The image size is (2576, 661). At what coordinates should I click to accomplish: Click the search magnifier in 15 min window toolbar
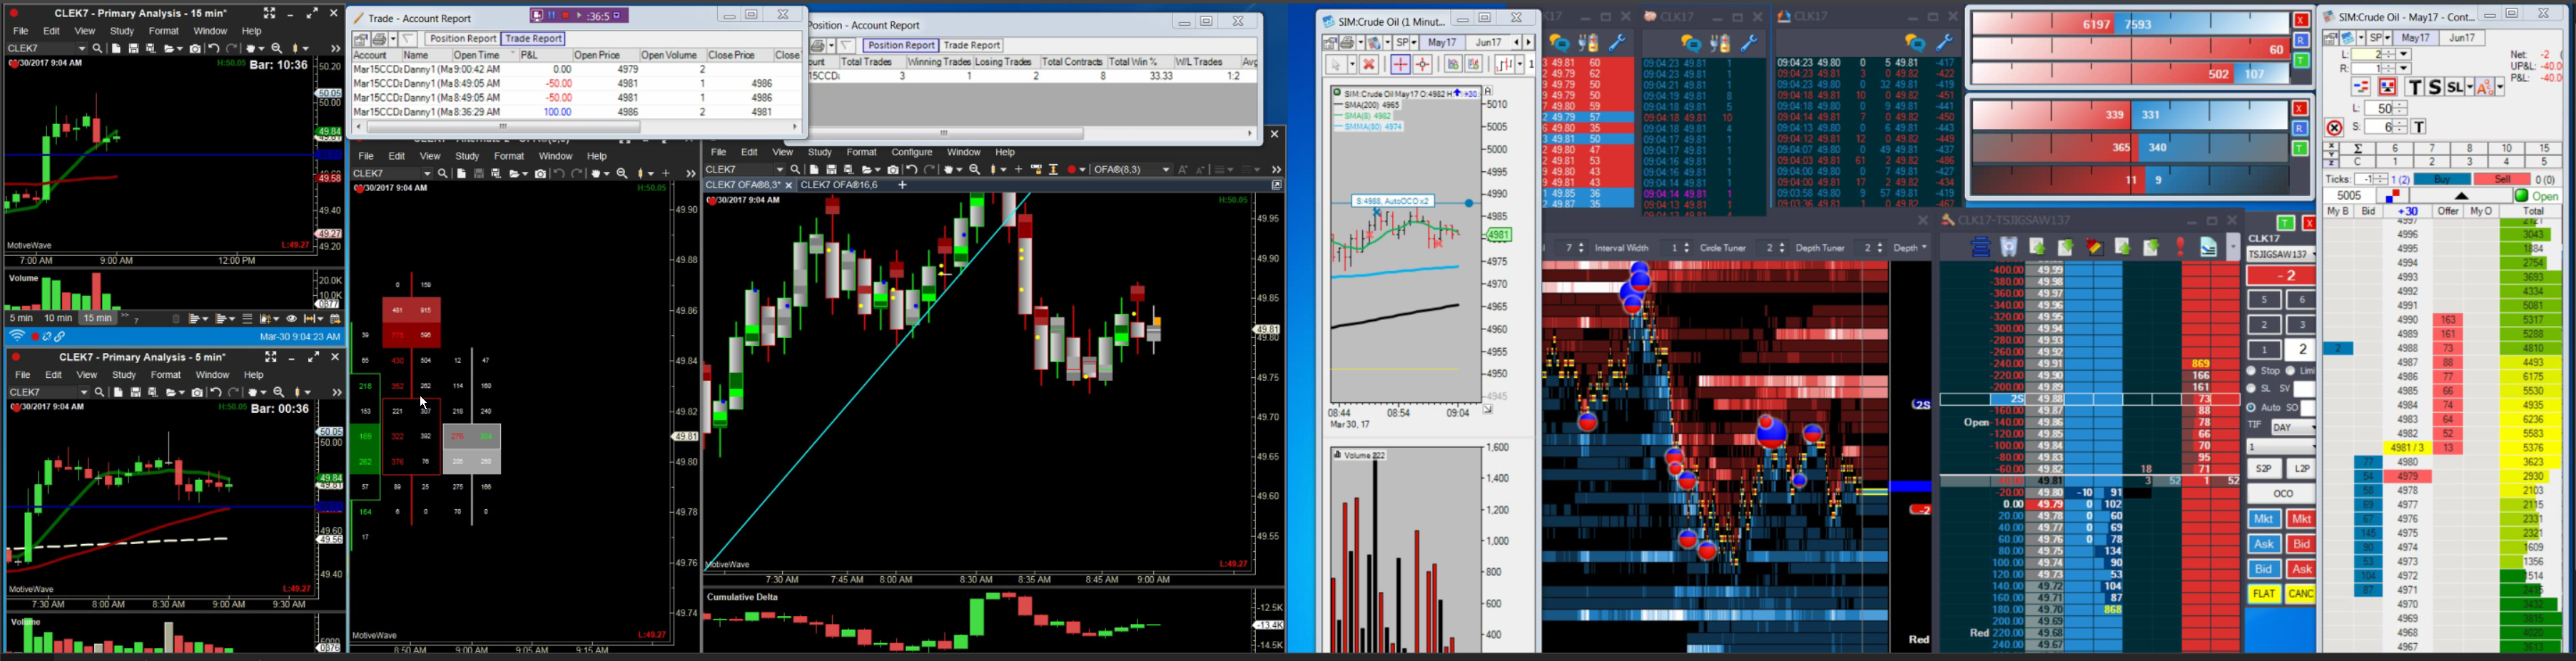coord(97,48)
